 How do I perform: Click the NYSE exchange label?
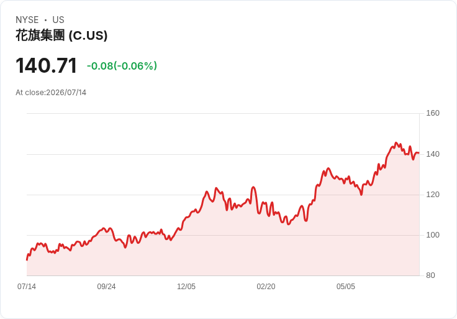coord(27,19)
